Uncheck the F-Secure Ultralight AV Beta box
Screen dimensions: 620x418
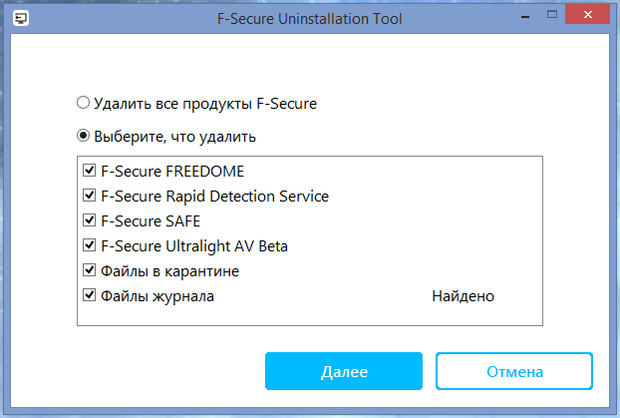[90, 245]
